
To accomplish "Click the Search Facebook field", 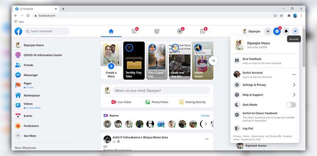I will (47, 31).
